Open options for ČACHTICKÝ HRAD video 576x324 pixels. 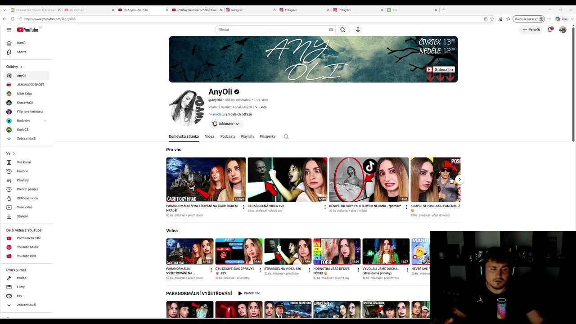243,207
